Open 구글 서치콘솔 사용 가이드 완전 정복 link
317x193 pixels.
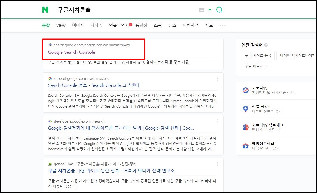point(111,171)
